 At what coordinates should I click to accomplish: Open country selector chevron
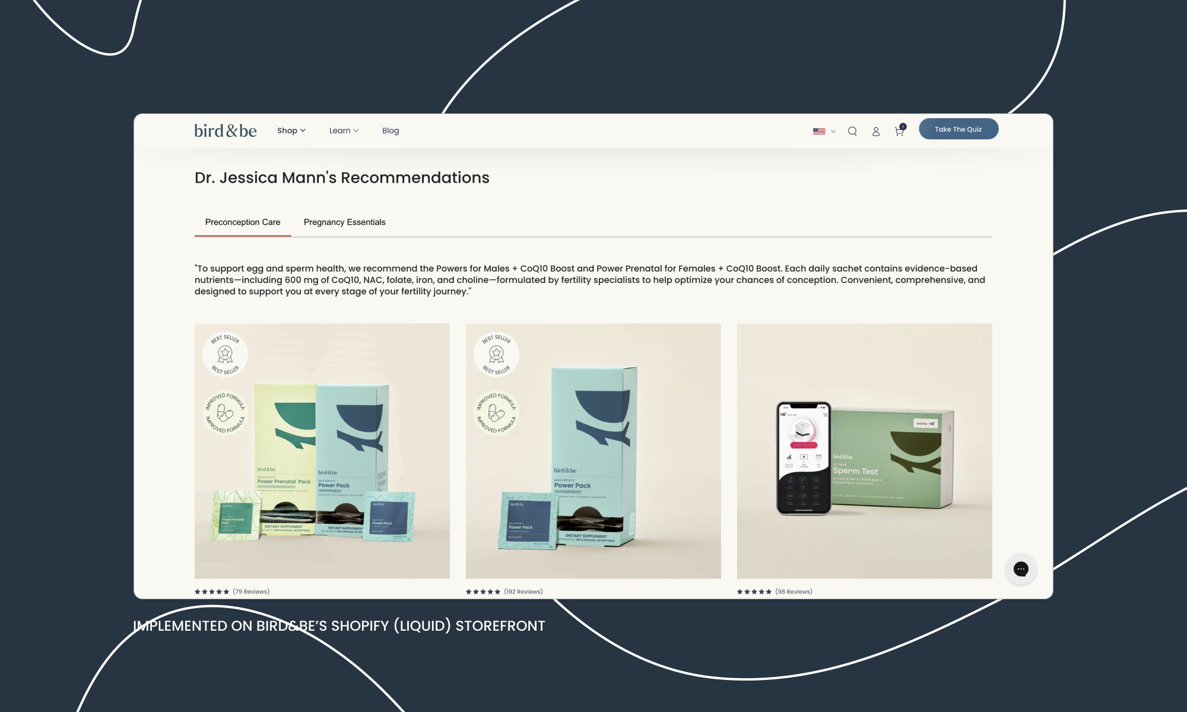coord(833,132)
